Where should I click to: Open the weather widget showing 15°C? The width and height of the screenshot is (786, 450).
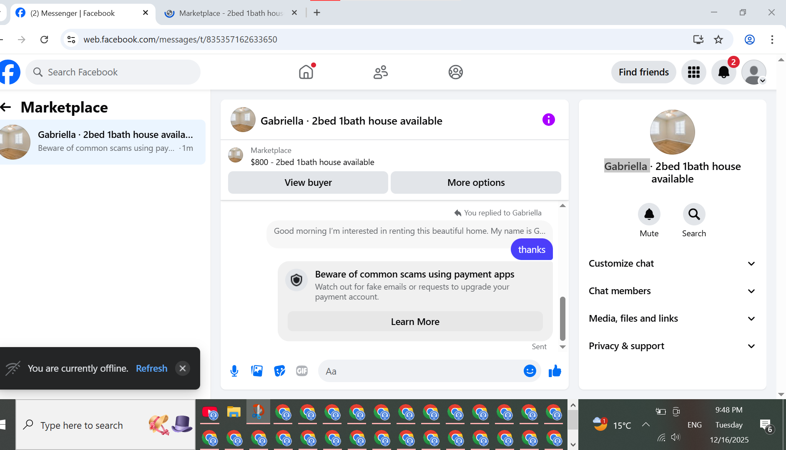(612, 425)
